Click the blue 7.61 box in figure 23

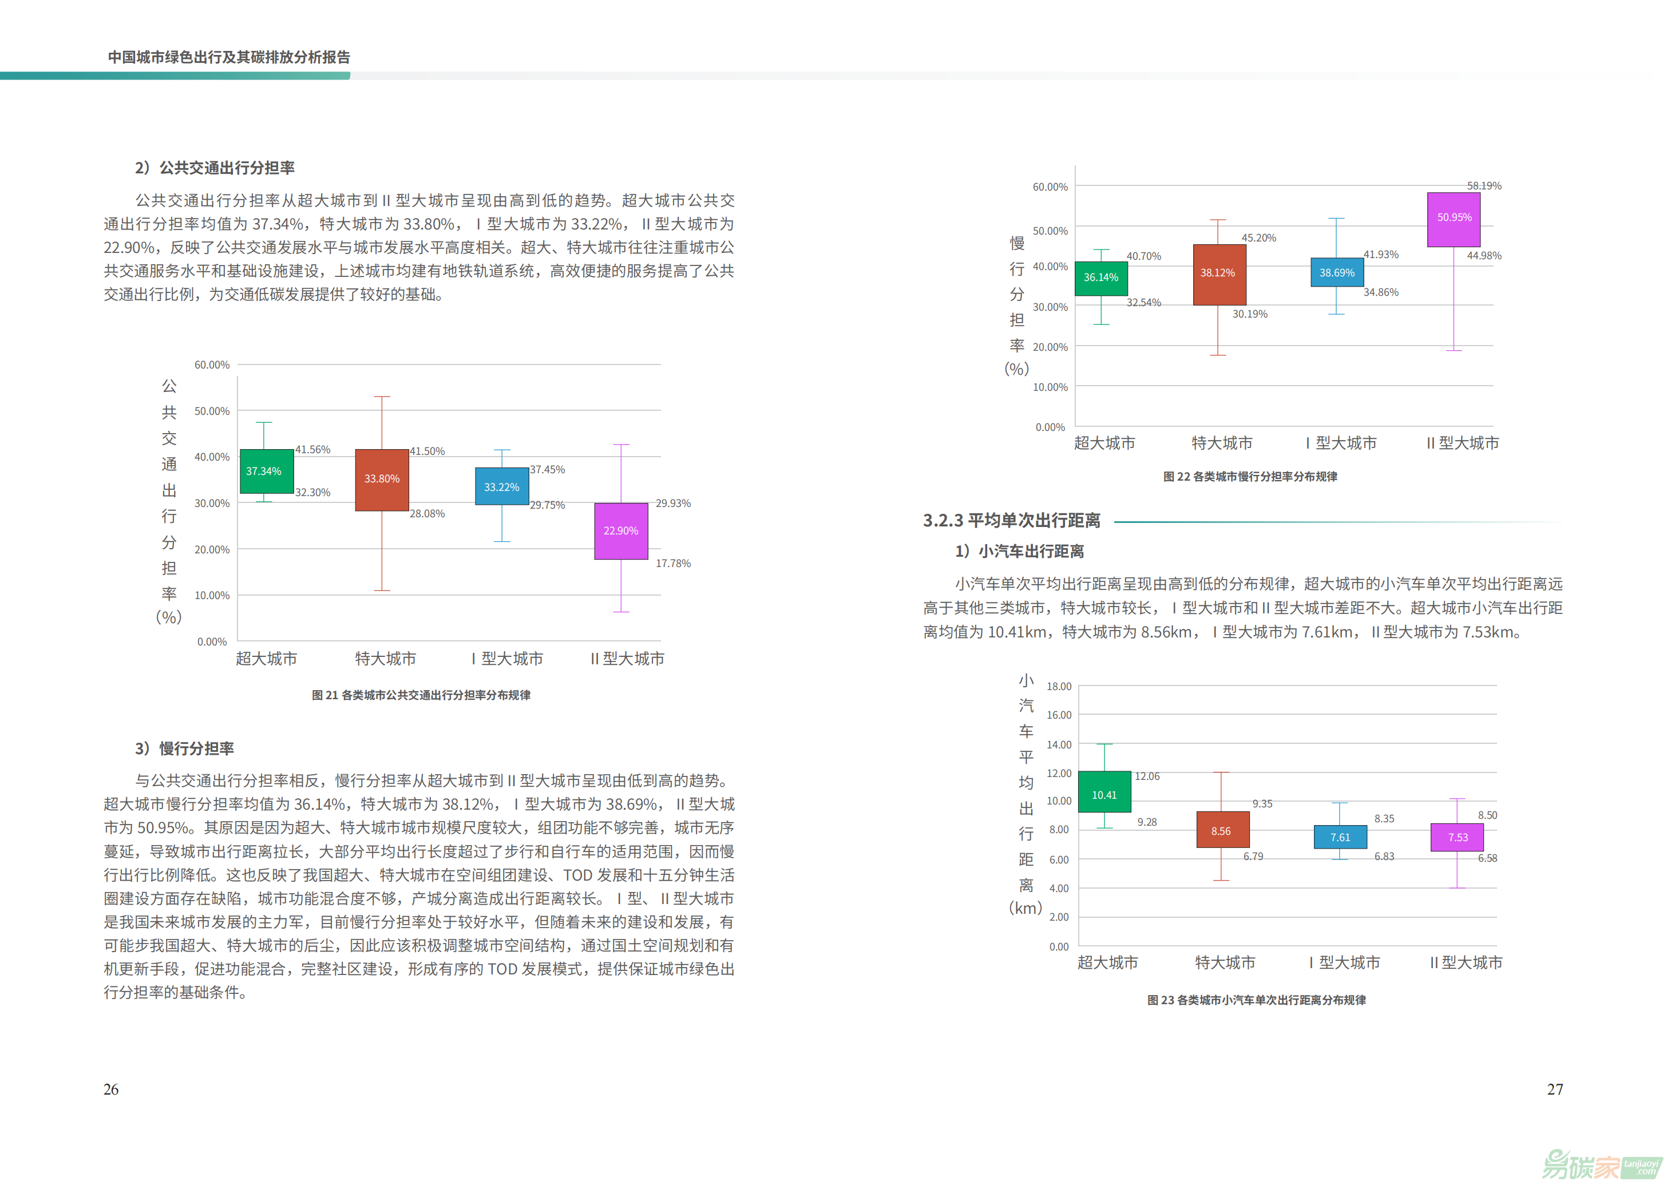(x=1340, y=837)
